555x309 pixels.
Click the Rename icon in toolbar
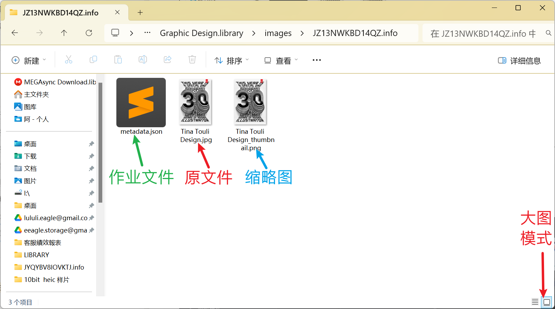(x=143, y=60)
